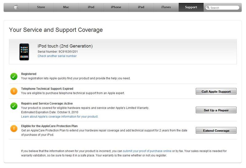246x168 pixels.
Task: Click the Call Apple Support button
Action: pos(216,91)
